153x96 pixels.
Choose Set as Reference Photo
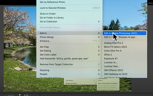point(69,2)
